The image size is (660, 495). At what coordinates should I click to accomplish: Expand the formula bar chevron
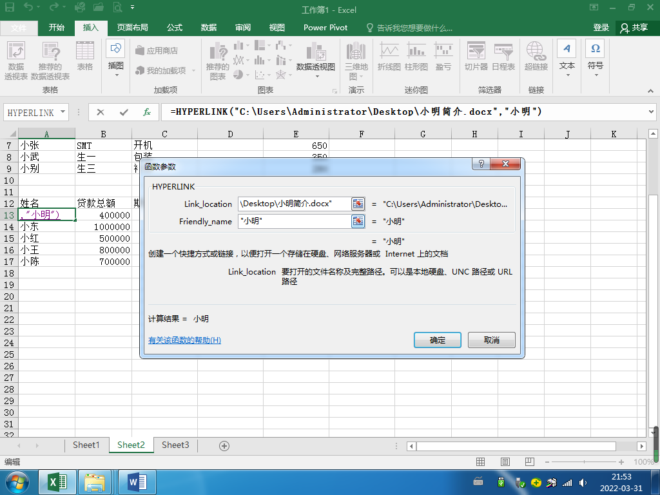pos(651,112)
